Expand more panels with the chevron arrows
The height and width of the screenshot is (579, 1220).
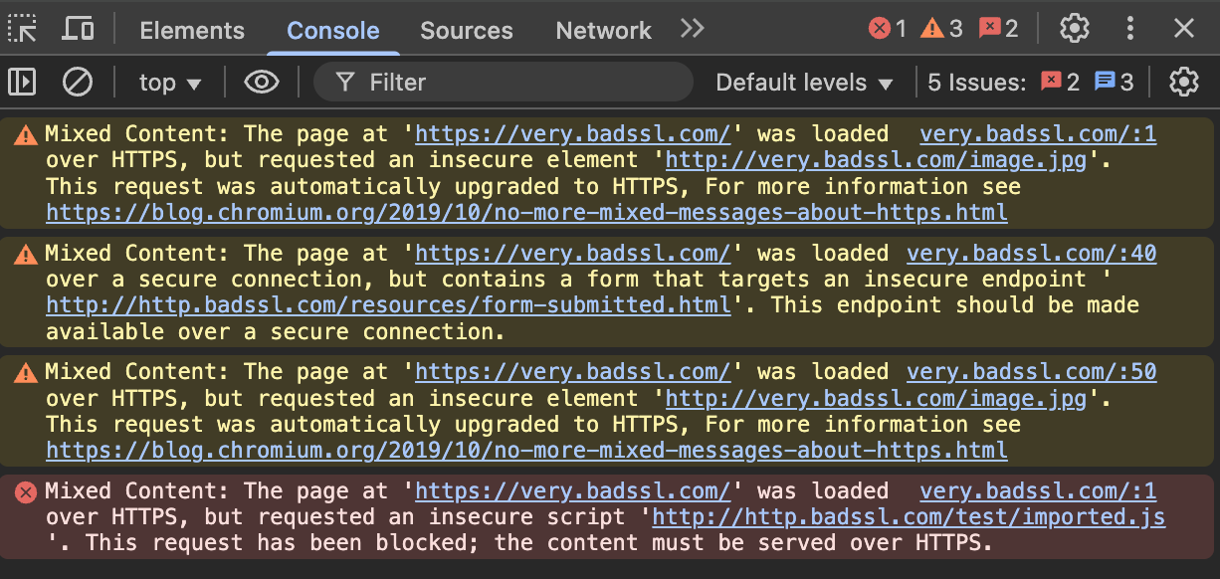pyautogui.click(x=692, y=29)
